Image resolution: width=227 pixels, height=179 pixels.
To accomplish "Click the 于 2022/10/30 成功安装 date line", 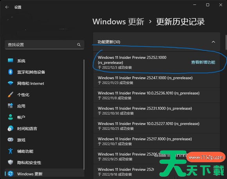I will [x=116, y=113].
